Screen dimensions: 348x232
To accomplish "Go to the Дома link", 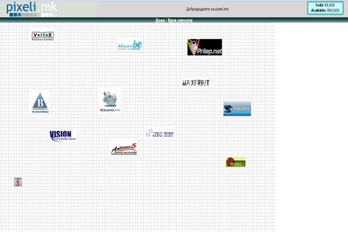I will pos(160,20).
